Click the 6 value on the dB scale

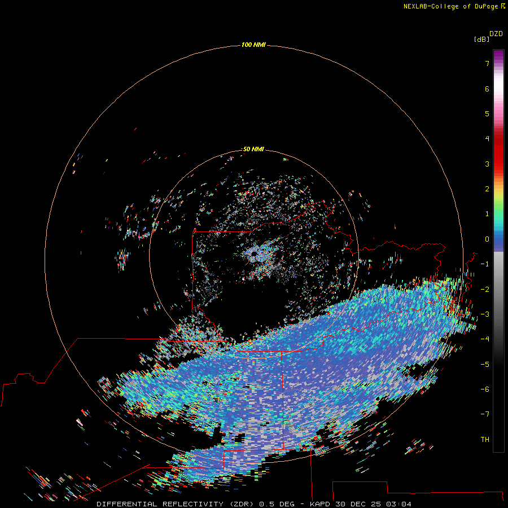(x=487, y=89)
